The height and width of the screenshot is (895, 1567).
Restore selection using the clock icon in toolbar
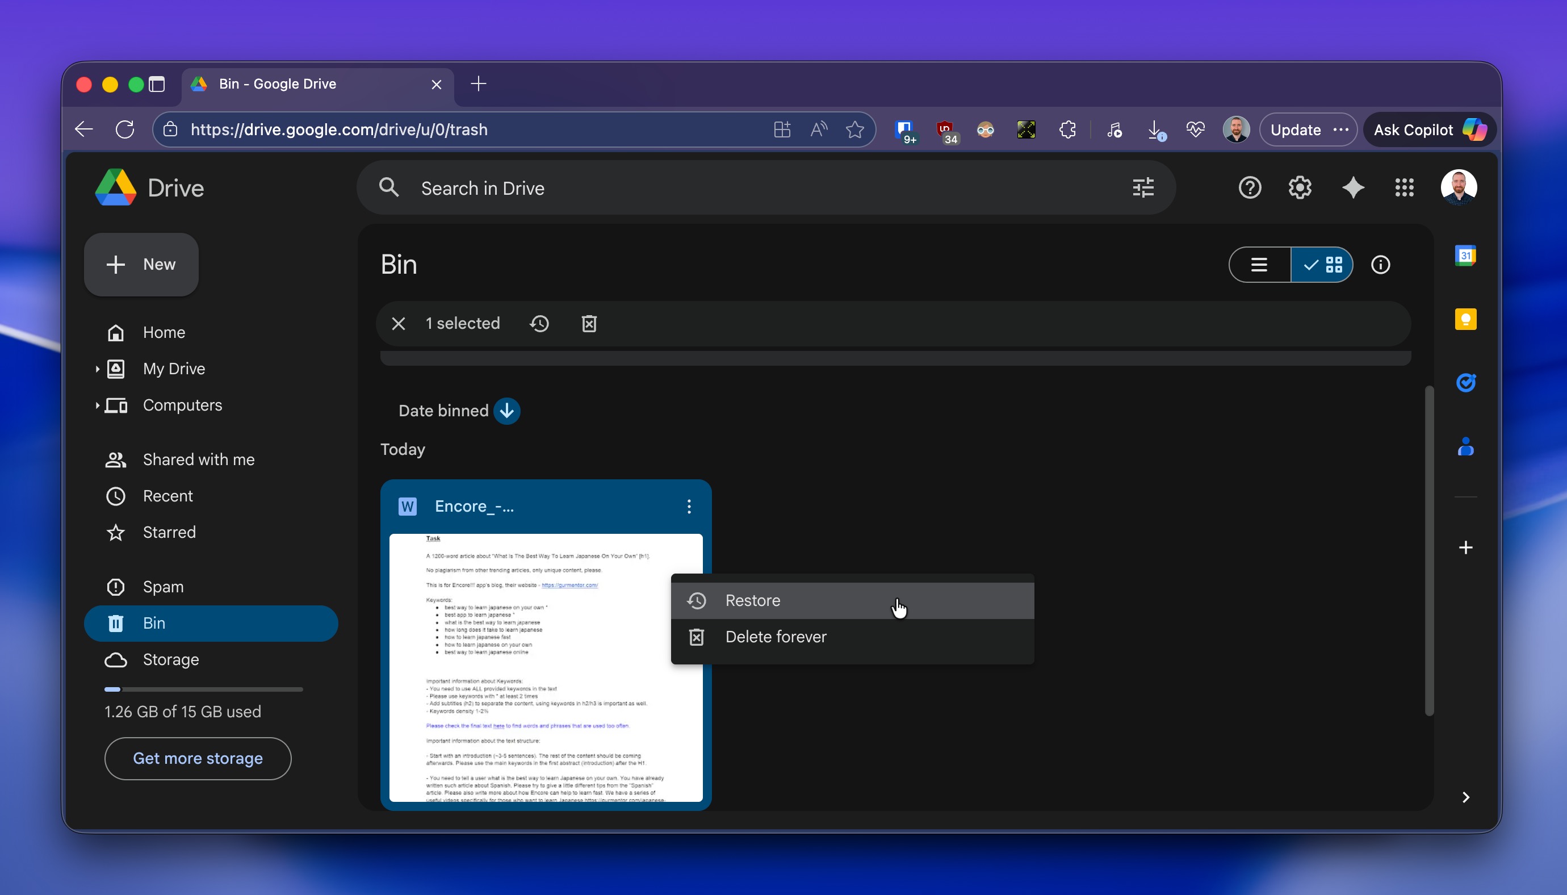tap(539, 323)
